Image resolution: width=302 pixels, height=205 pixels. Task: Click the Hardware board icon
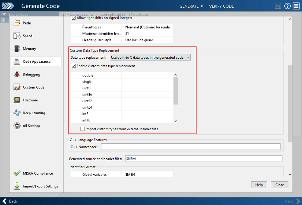click(x=17, y=100)
